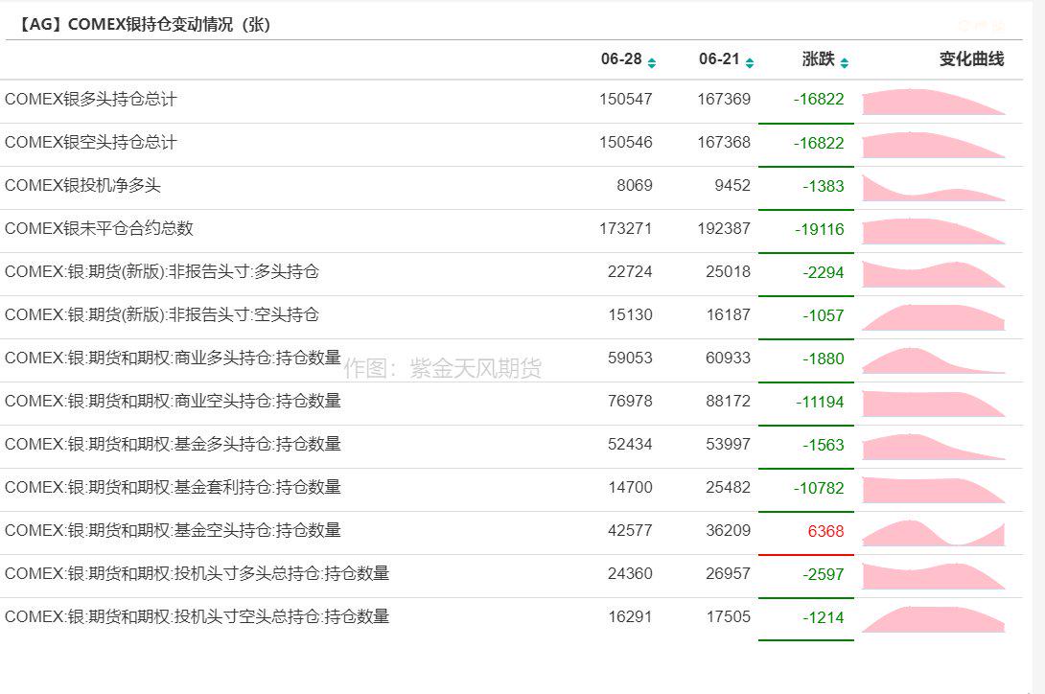1045x694 pixels.
Task: Click the -1214 change value
Action: tap(824, 617)
